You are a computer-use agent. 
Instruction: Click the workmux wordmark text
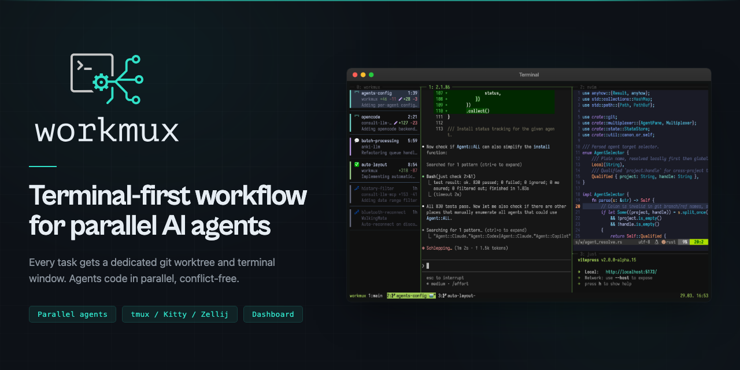(107, 131)
